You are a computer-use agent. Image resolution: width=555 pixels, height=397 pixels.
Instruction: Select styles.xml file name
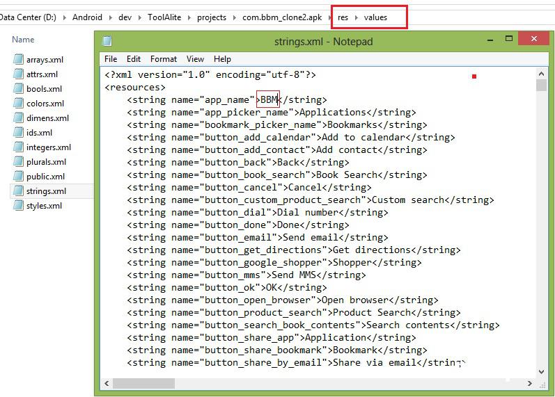(45, 206)
